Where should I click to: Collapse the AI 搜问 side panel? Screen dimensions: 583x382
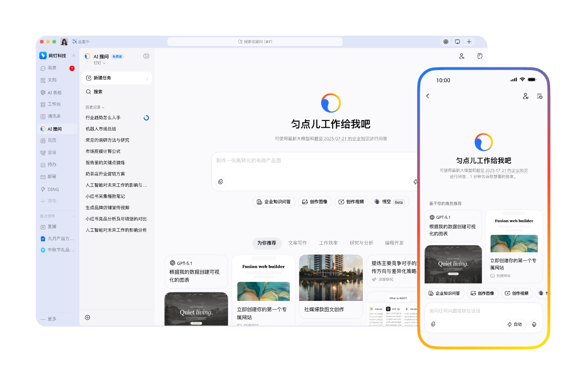pos(146,56)
